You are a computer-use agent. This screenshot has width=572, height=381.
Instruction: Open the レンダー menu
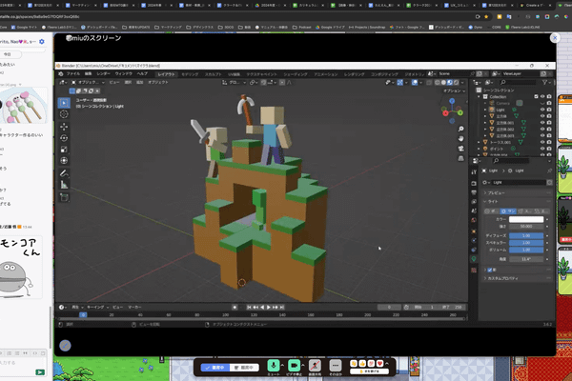tap(103, 74)
